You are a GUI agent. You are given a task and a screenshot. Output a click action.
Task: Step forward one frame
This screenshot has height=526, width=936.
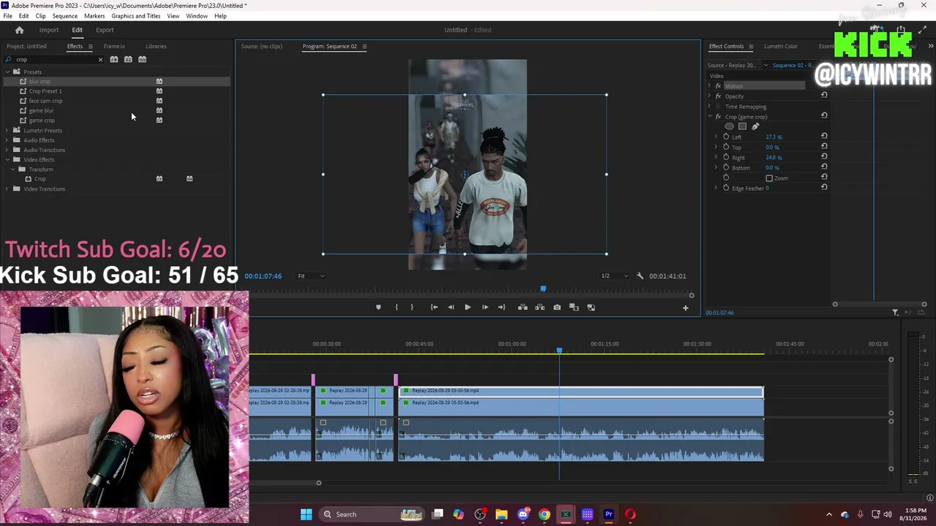click(x=485, y=308)
